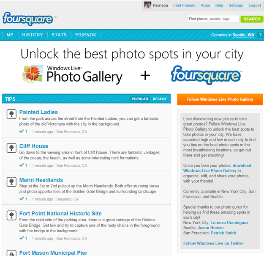Click the Find places, people, tags field
Image resolution: width=264 pixels, height=256 pixels.
pos(213,19)
